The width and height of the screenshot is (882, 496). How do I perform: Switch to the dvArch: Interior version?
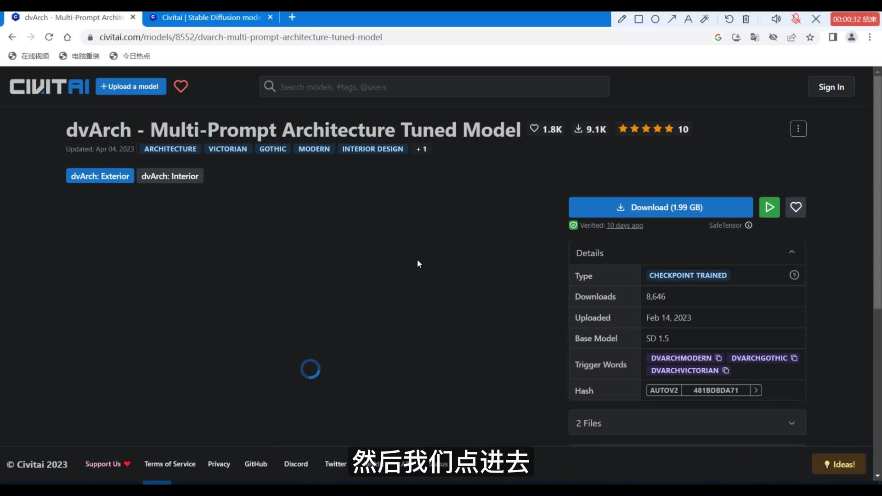170,176
